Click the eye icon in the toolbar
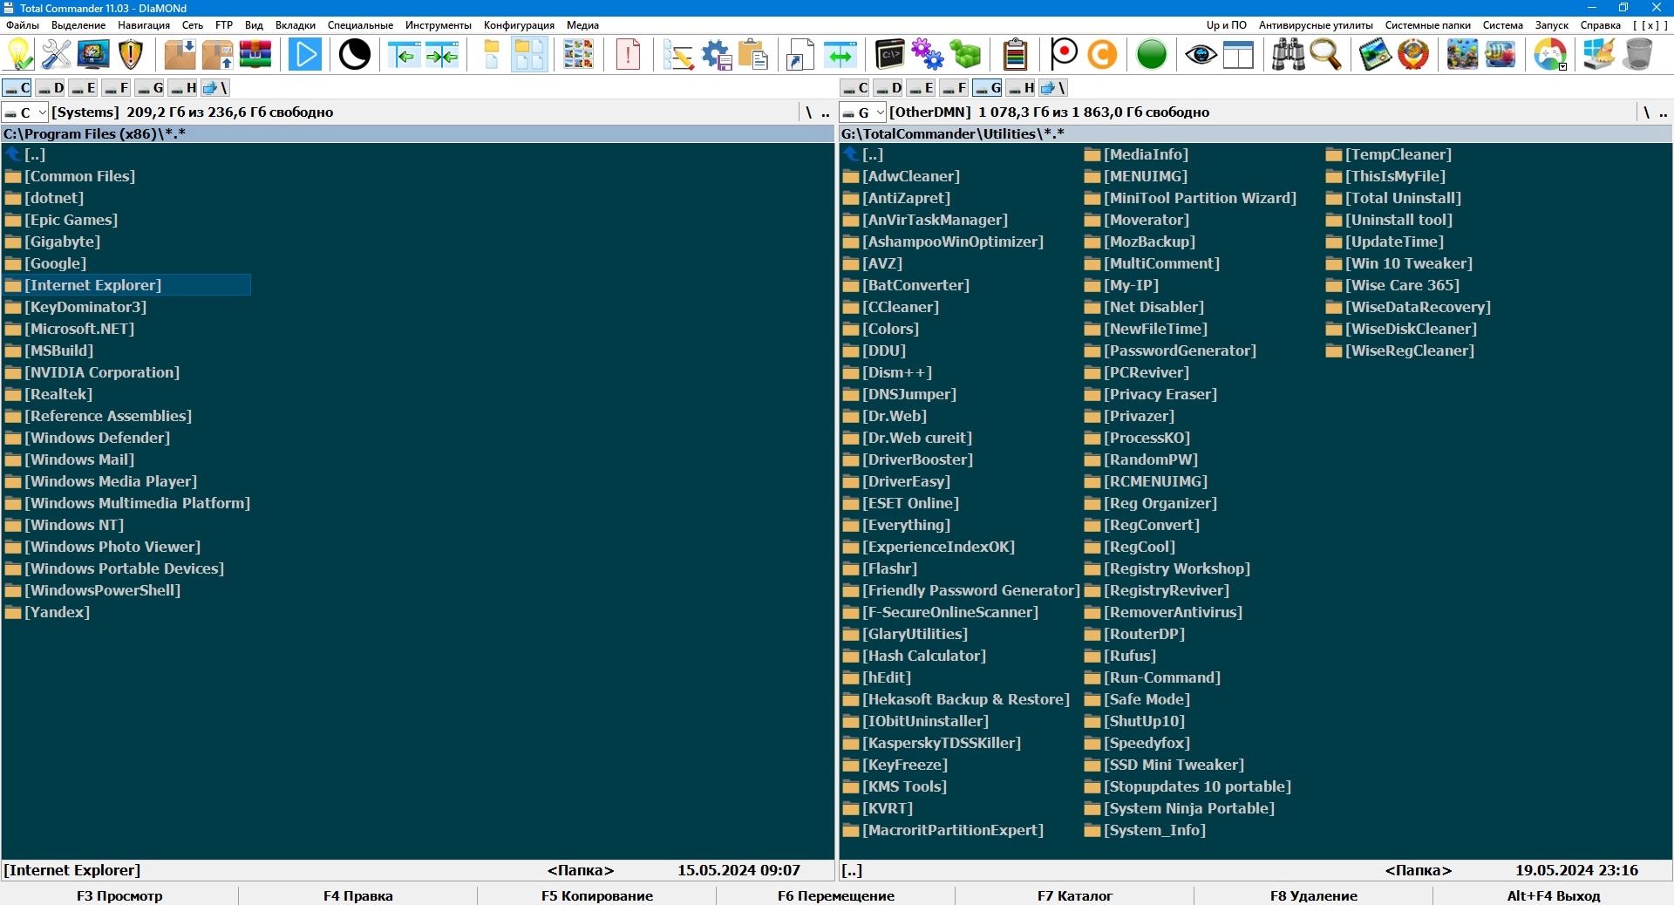This screenshot has width=1674, height=905. tap(1201, 55)
